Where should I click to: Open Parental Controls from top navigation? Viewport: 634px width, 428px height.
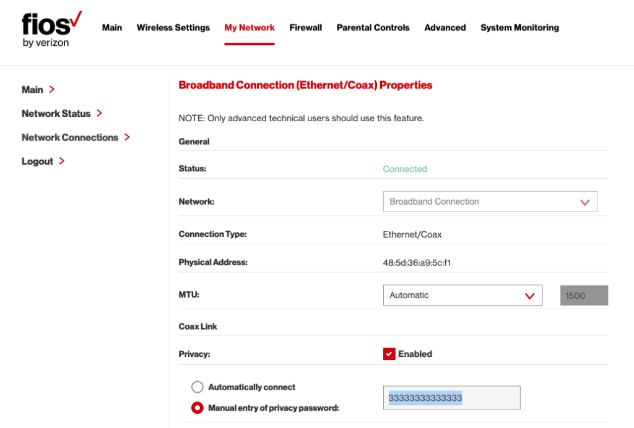(373, 27)
